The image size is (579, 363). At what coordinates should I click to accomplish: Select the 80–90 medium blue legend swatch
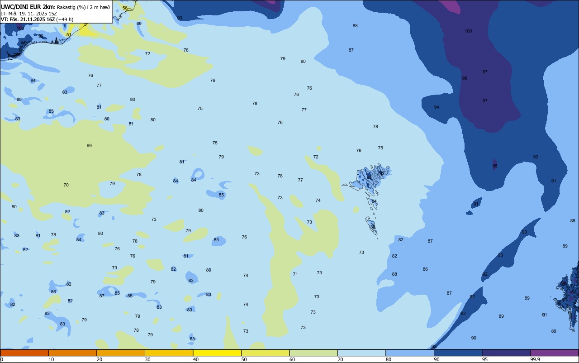point(410,353)
